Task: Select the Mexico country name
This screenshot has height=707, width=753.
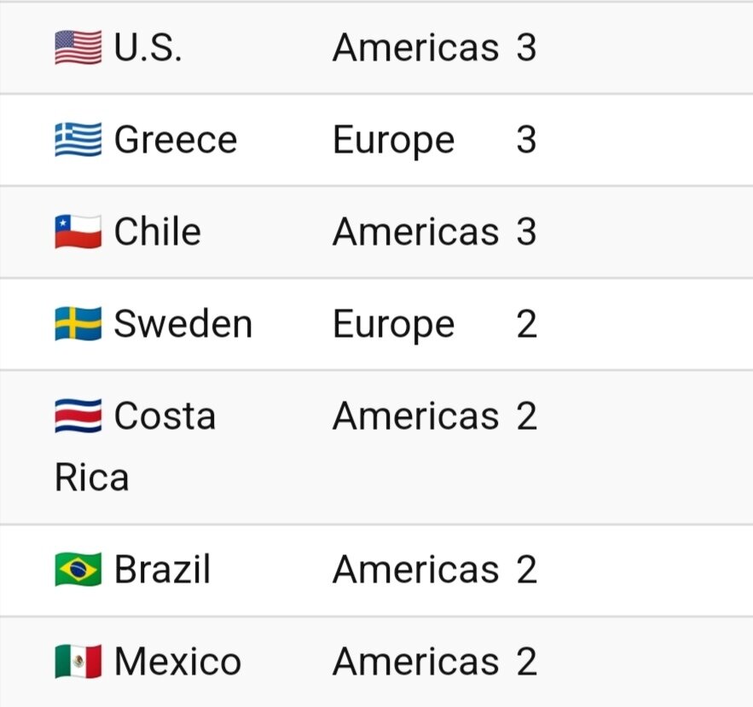Action: [177, 662]
